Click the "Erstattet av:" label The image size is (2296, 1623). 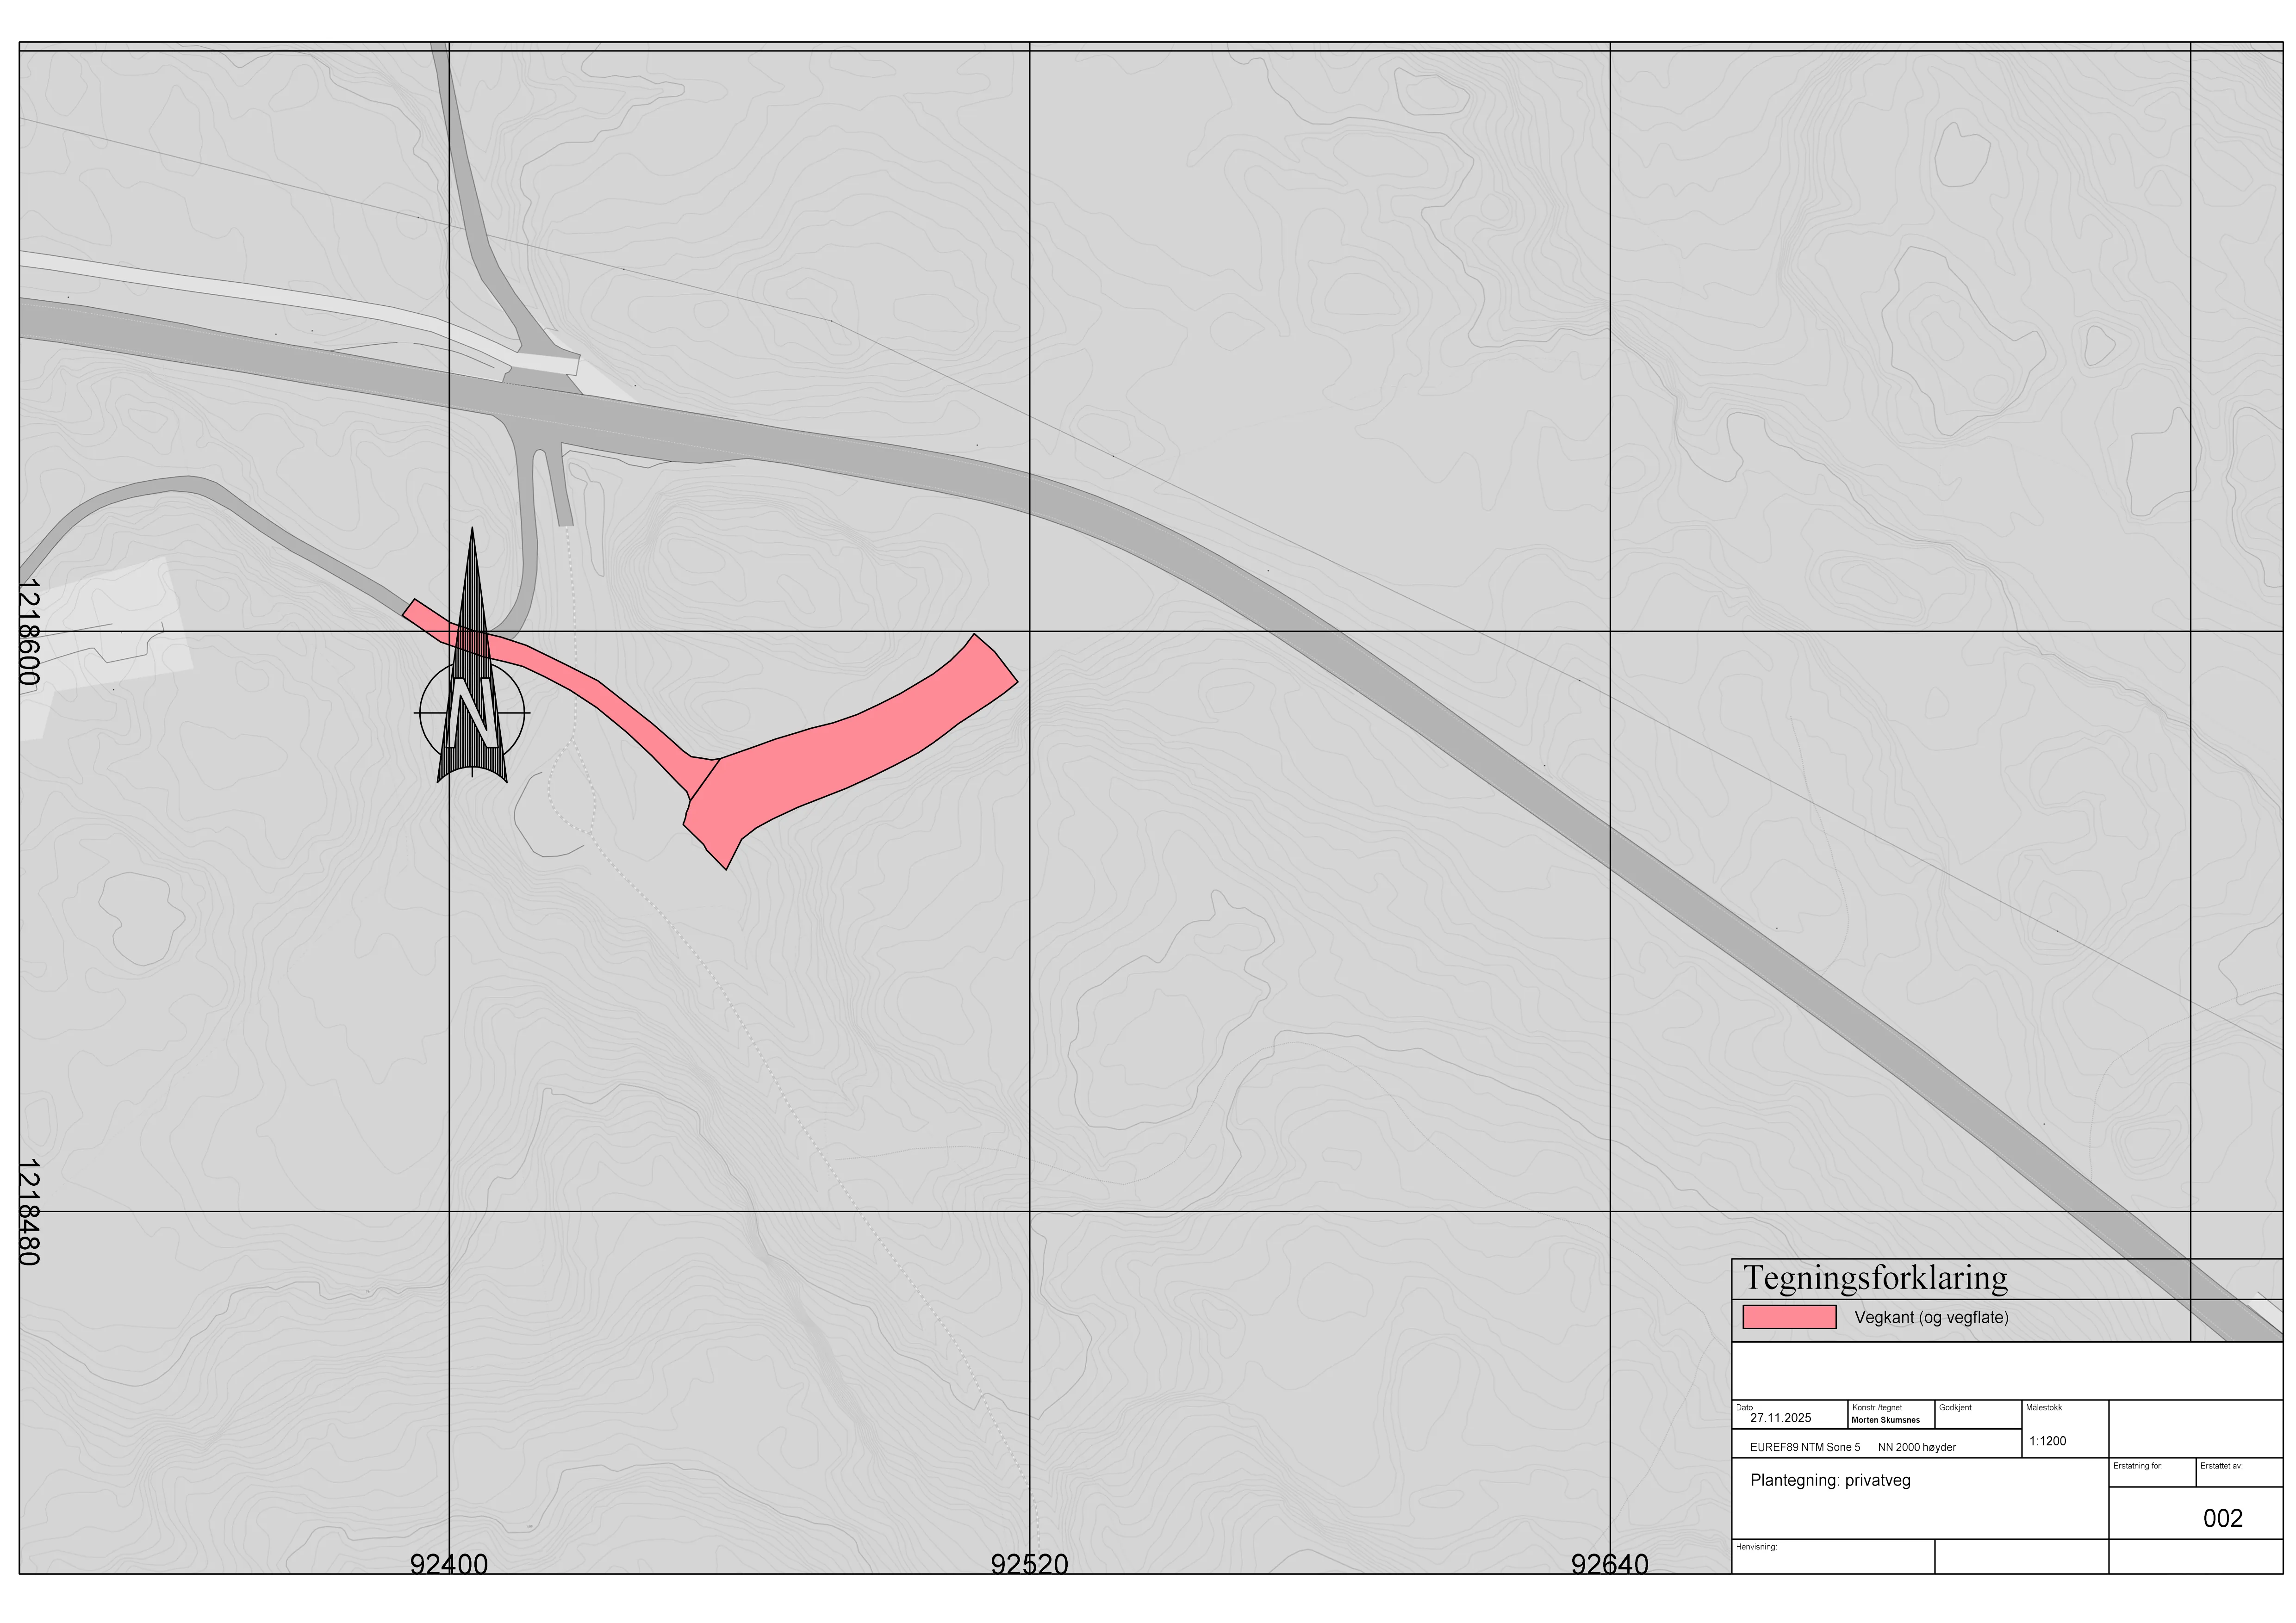pos(2221,1466)
